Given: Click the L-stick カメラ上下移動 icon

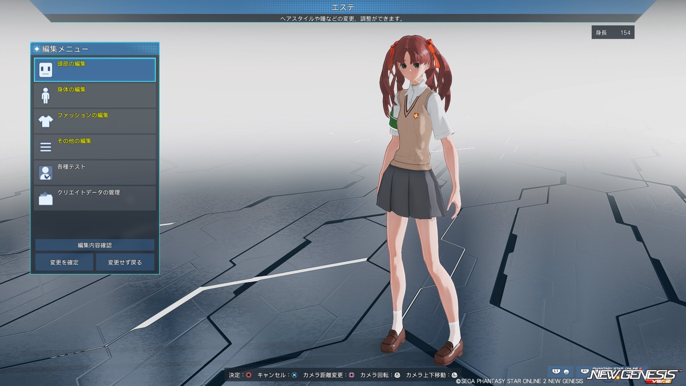Looking at the screenshot, I should click(x=454, y=375).
